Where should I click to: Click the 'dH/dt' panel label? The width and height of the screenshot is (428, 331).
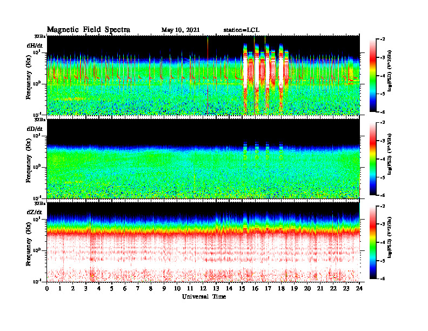[x=35, y=45]
